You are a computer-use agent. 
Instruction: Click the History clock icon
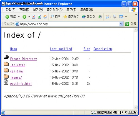(100, 17)
